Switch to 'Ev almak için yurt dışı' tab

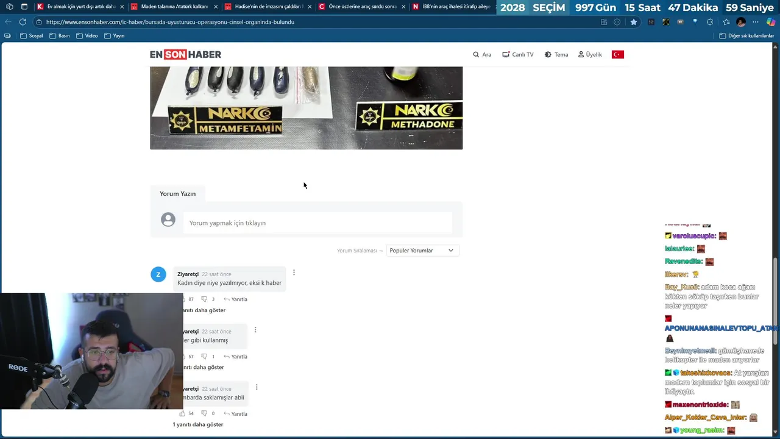click(80, 7)
